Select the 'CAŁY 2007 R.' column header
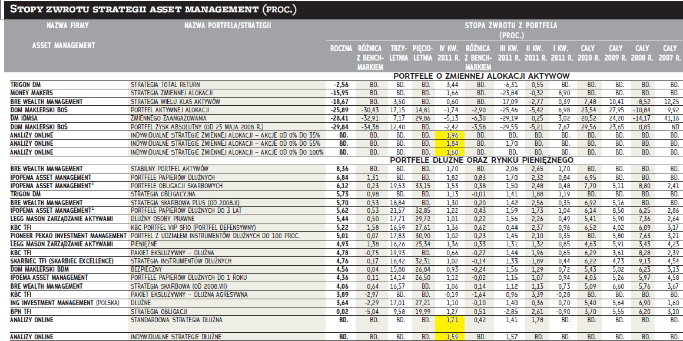Image resolution: width=683 pixels, height=341 pixels. (669, 53)
